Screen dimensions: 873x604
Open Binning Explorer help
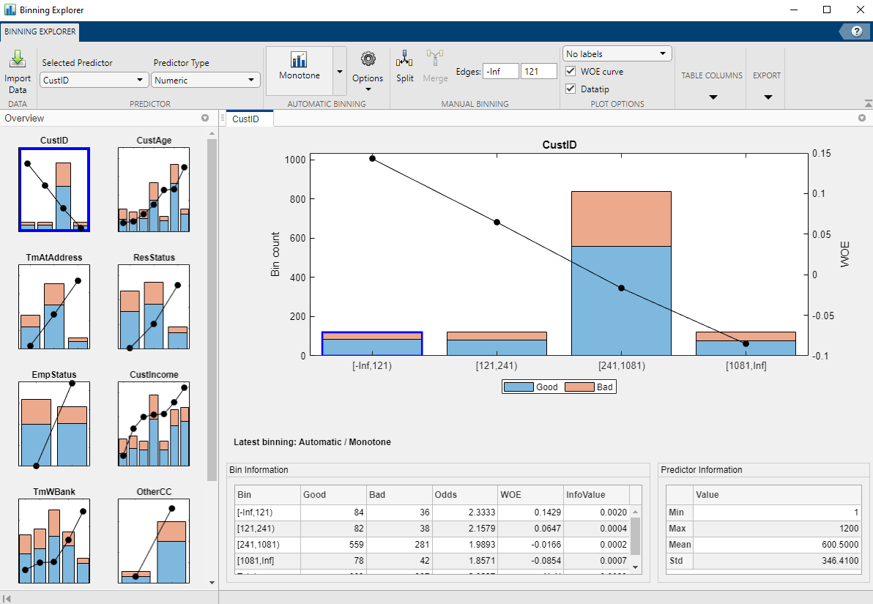tap(856, 31)
